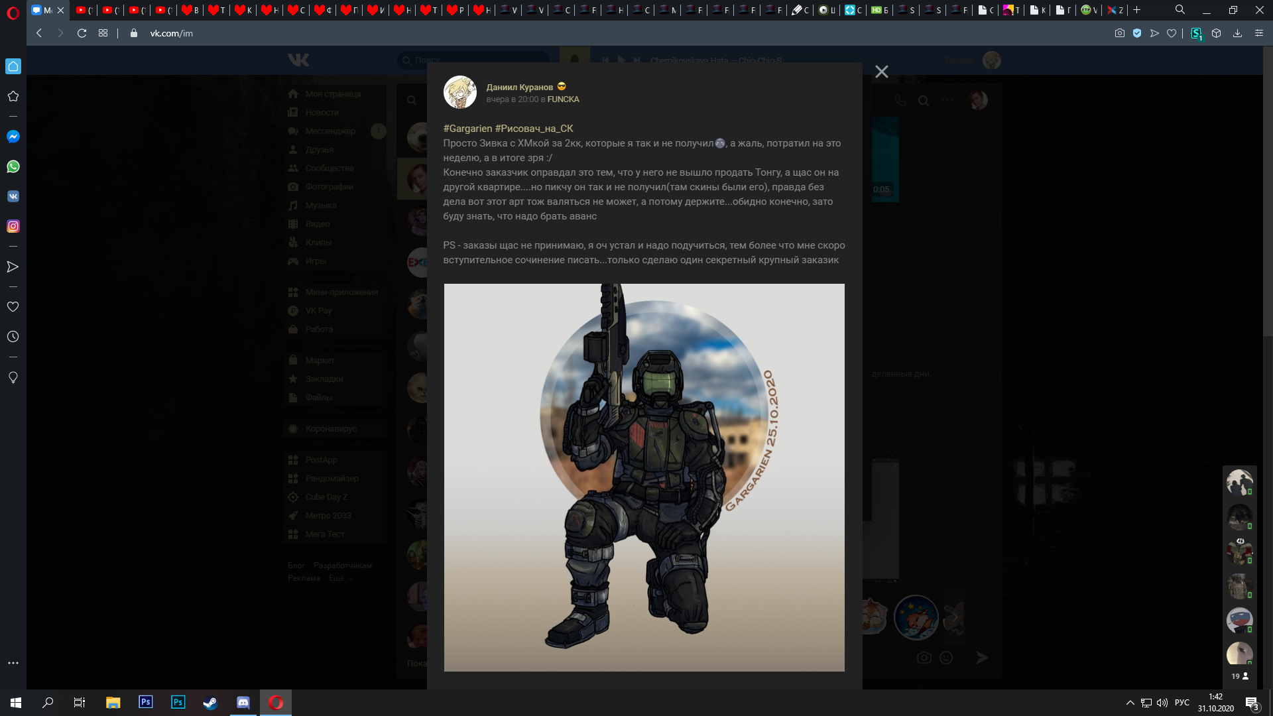Screen dimensions: 1273x716
Task: Open Opera main menu logo
Action: 13,13
